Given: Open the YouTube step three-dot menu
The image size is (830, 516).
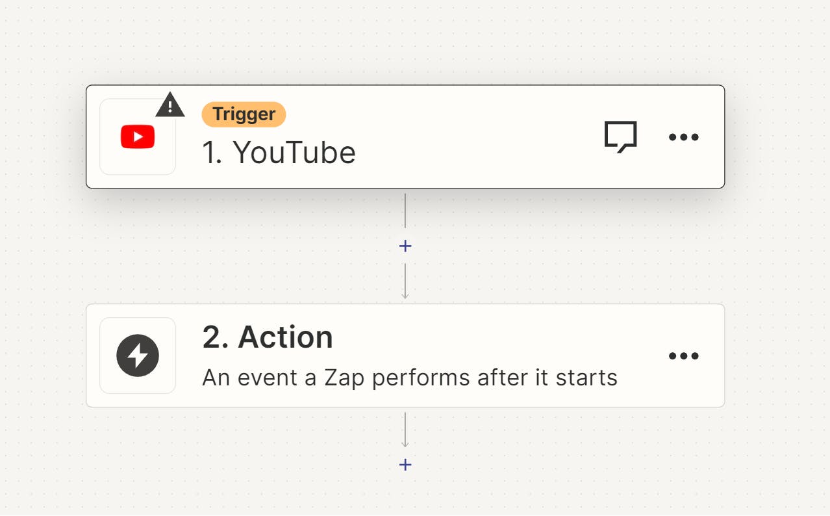Looking at the screenshot, I should click(x=683, y=137).
